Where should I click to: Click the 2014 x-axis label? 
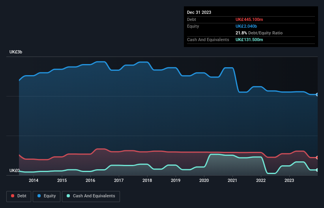click(34, 180)
